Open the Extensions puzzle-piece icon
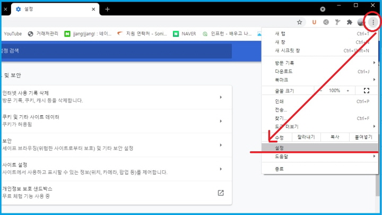This screenshot has height=215, width=382. tap(349, 22)
